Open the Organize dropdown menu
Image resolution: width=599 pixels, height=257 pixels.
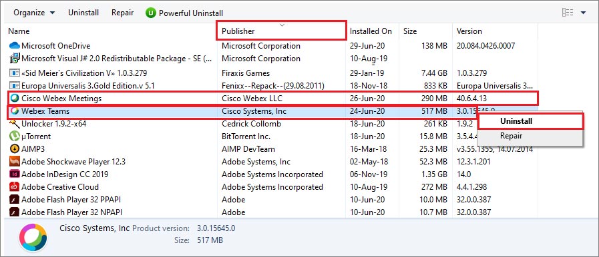coord(34,13)
